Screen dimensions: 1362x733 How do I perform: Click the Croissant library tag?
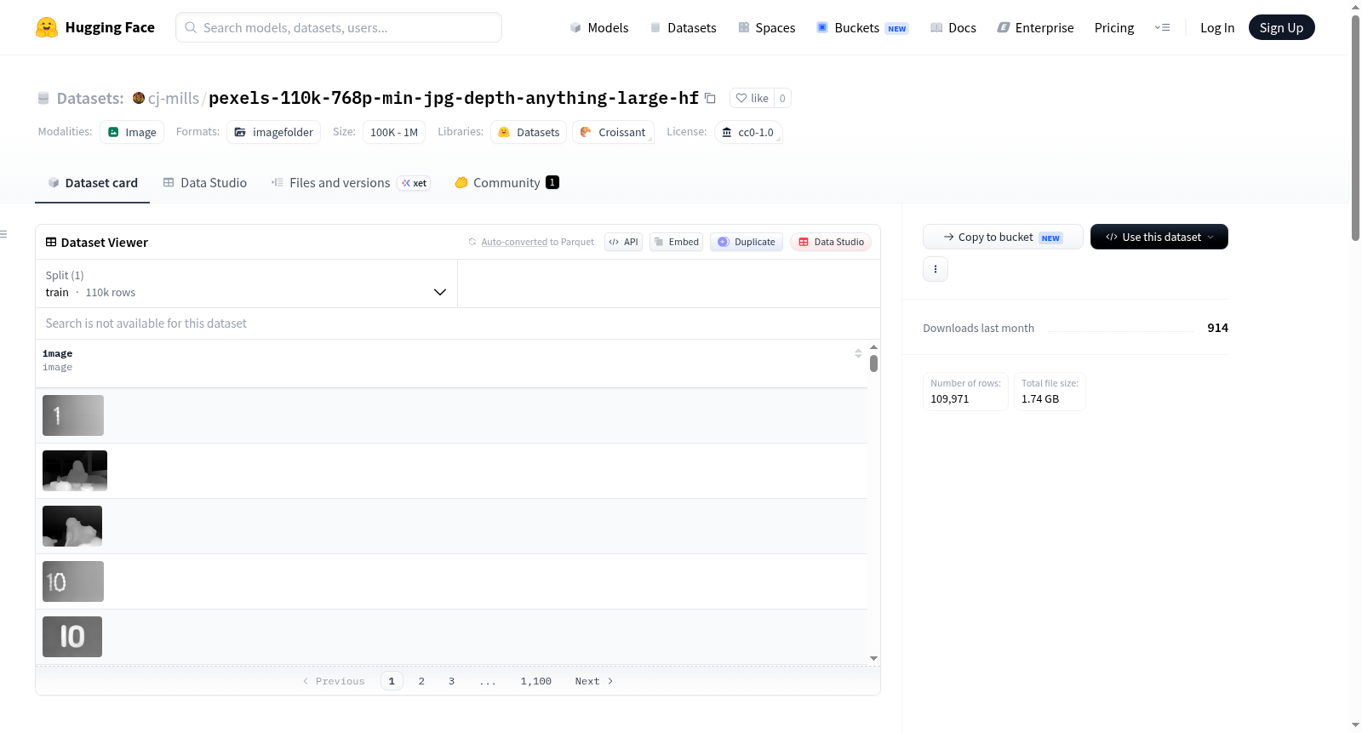(x=613, y=132)
